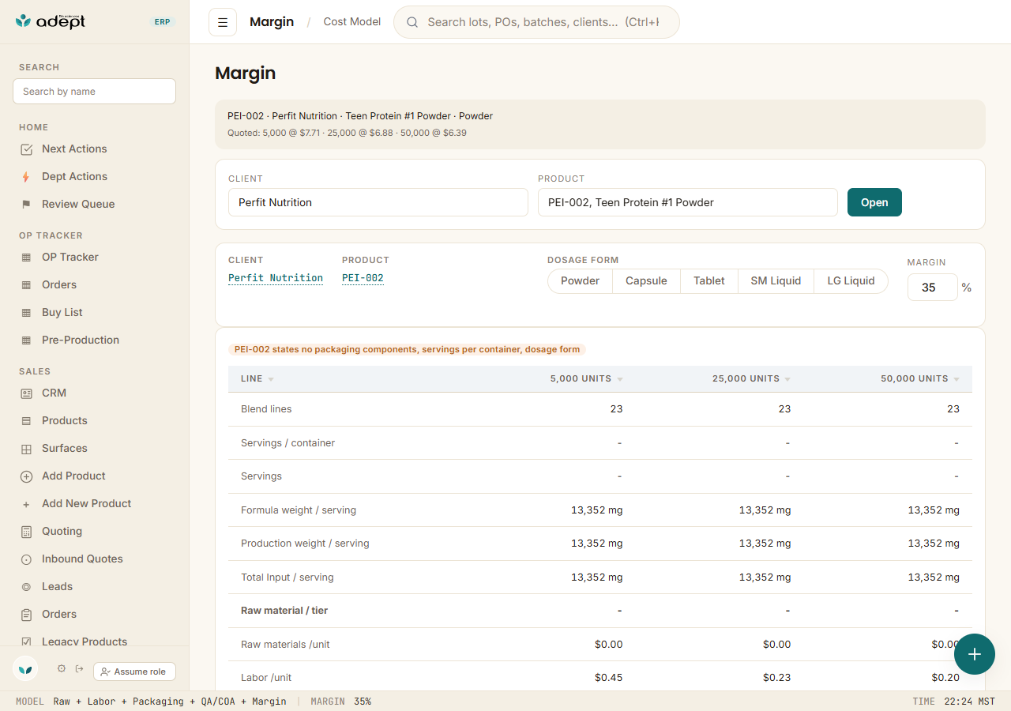Screen dimensions: 1011x711
Task: Click the Formula weight / serving row label
Action: pos(299,510)
